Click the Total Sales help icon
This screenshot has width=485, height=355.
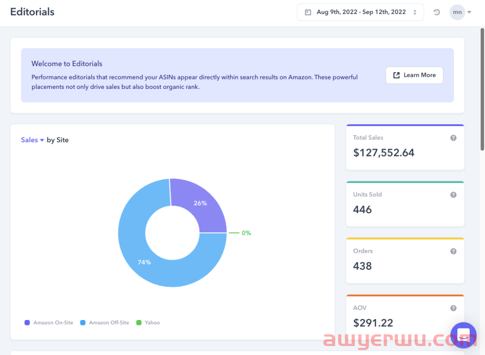(x=453, y=138)
